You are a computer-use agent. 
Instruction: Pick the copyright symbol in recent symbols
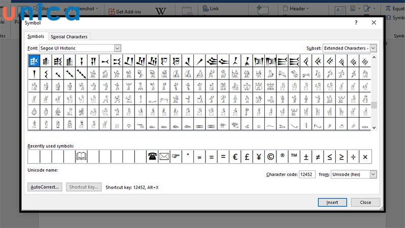(270, 157)
